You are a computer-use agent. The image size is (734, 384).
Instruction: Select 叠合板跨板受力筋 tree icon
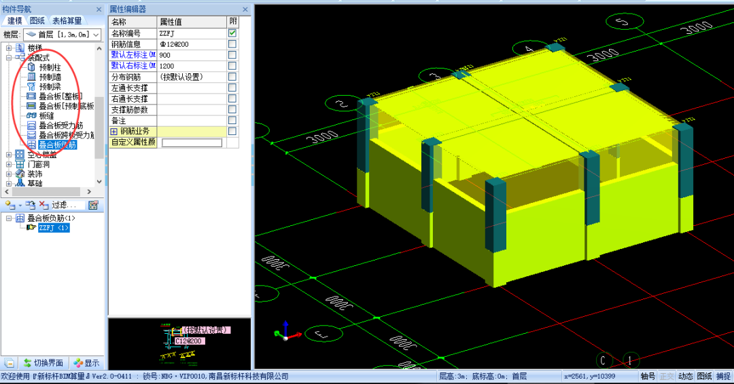point(31,135)
